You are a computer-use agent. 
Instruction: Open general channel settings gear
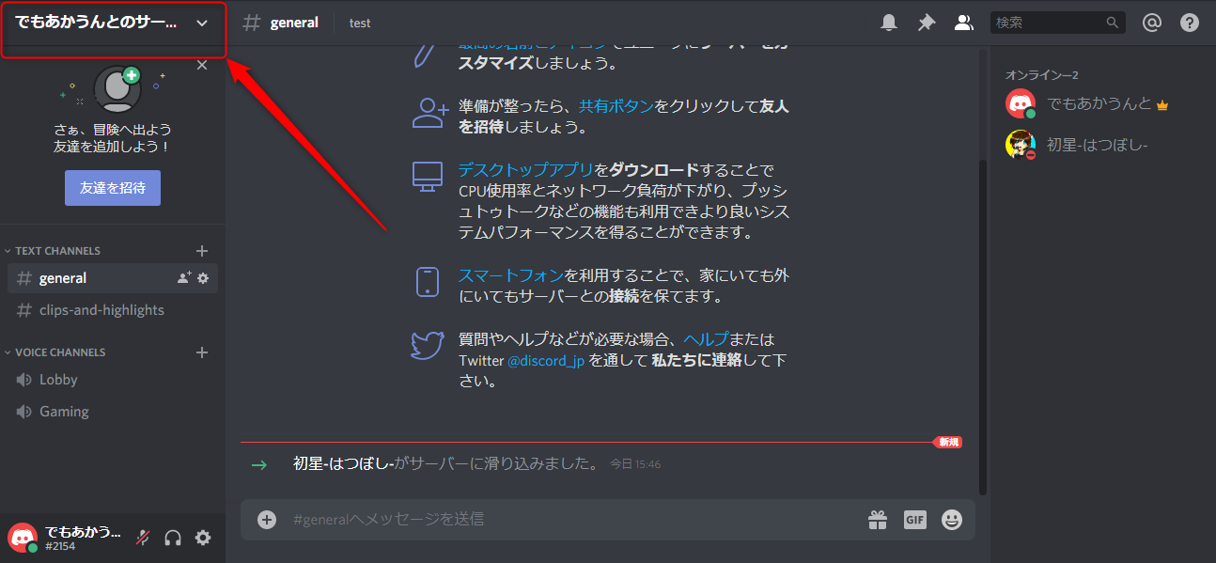[203, 278]
